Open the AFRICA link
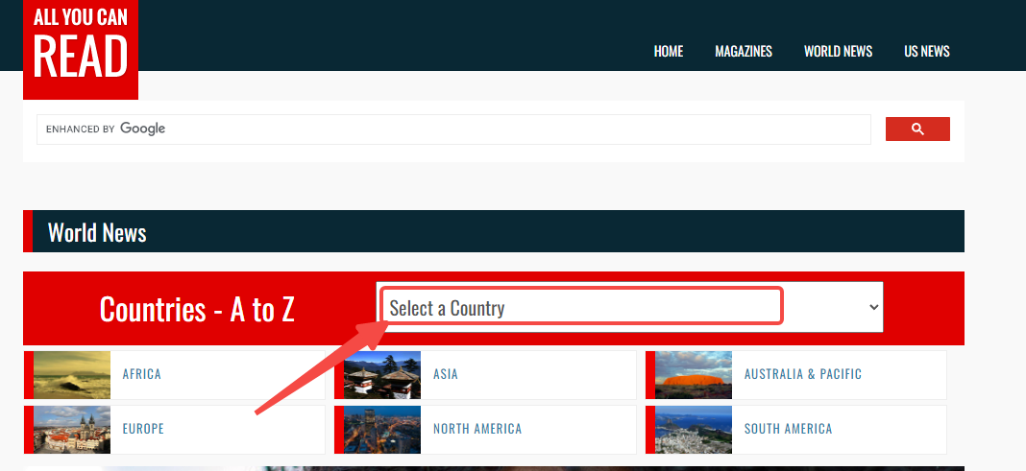This screenshot has width=1026, height=471. point(141,374)
